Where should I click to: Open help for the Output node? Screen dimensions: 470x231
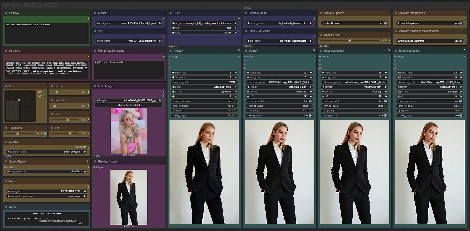[314, 51]
